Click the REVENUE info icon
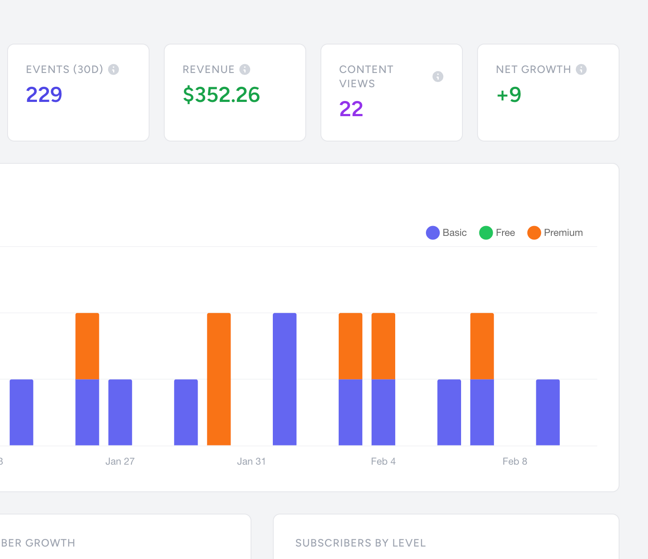 tap(245, 69)
